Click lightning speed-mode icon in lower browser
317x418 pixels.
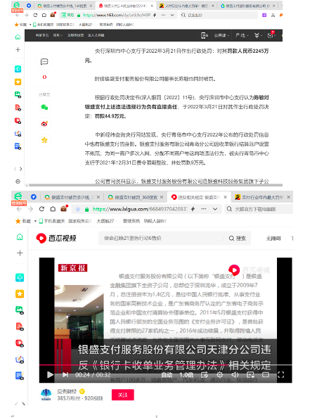pos(193,209)
